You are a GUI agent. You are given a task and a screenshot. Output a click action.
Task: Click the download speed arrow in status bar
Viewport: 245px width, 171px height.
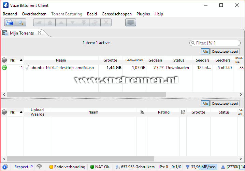click(x=187, y=167)
